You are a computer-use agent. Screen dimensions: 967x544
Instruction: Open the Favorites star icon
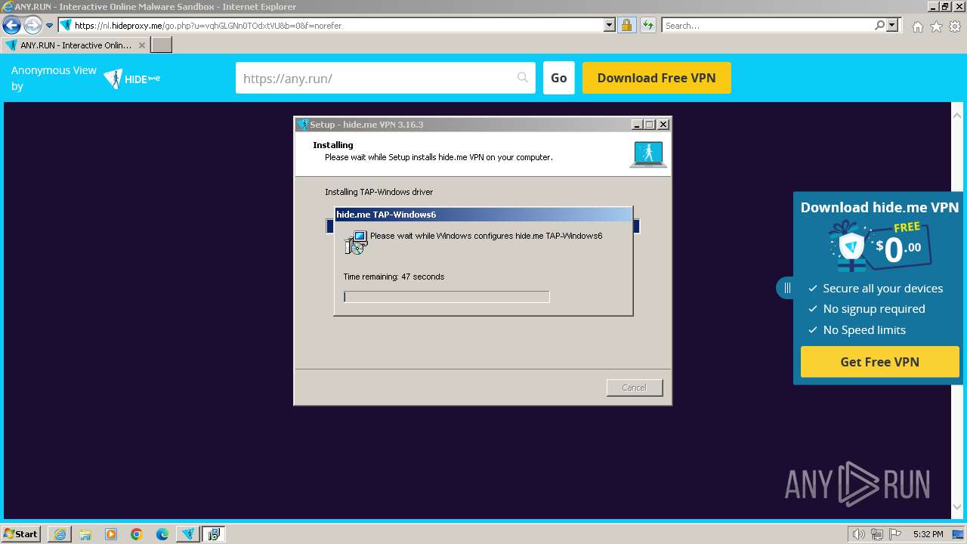pyautogui.click(x=936, y=26)
